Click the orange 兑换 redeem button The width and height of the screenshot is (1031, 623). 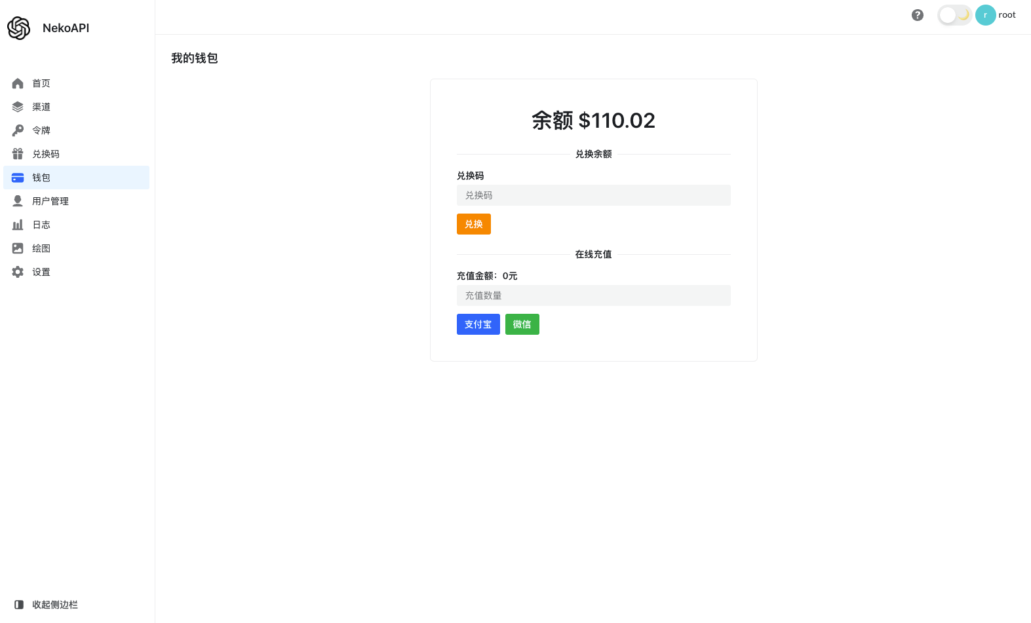(473, 224)
